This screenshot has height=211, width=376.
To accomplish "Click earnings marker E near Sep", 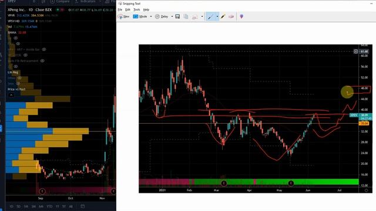I will tap(42, 191).
